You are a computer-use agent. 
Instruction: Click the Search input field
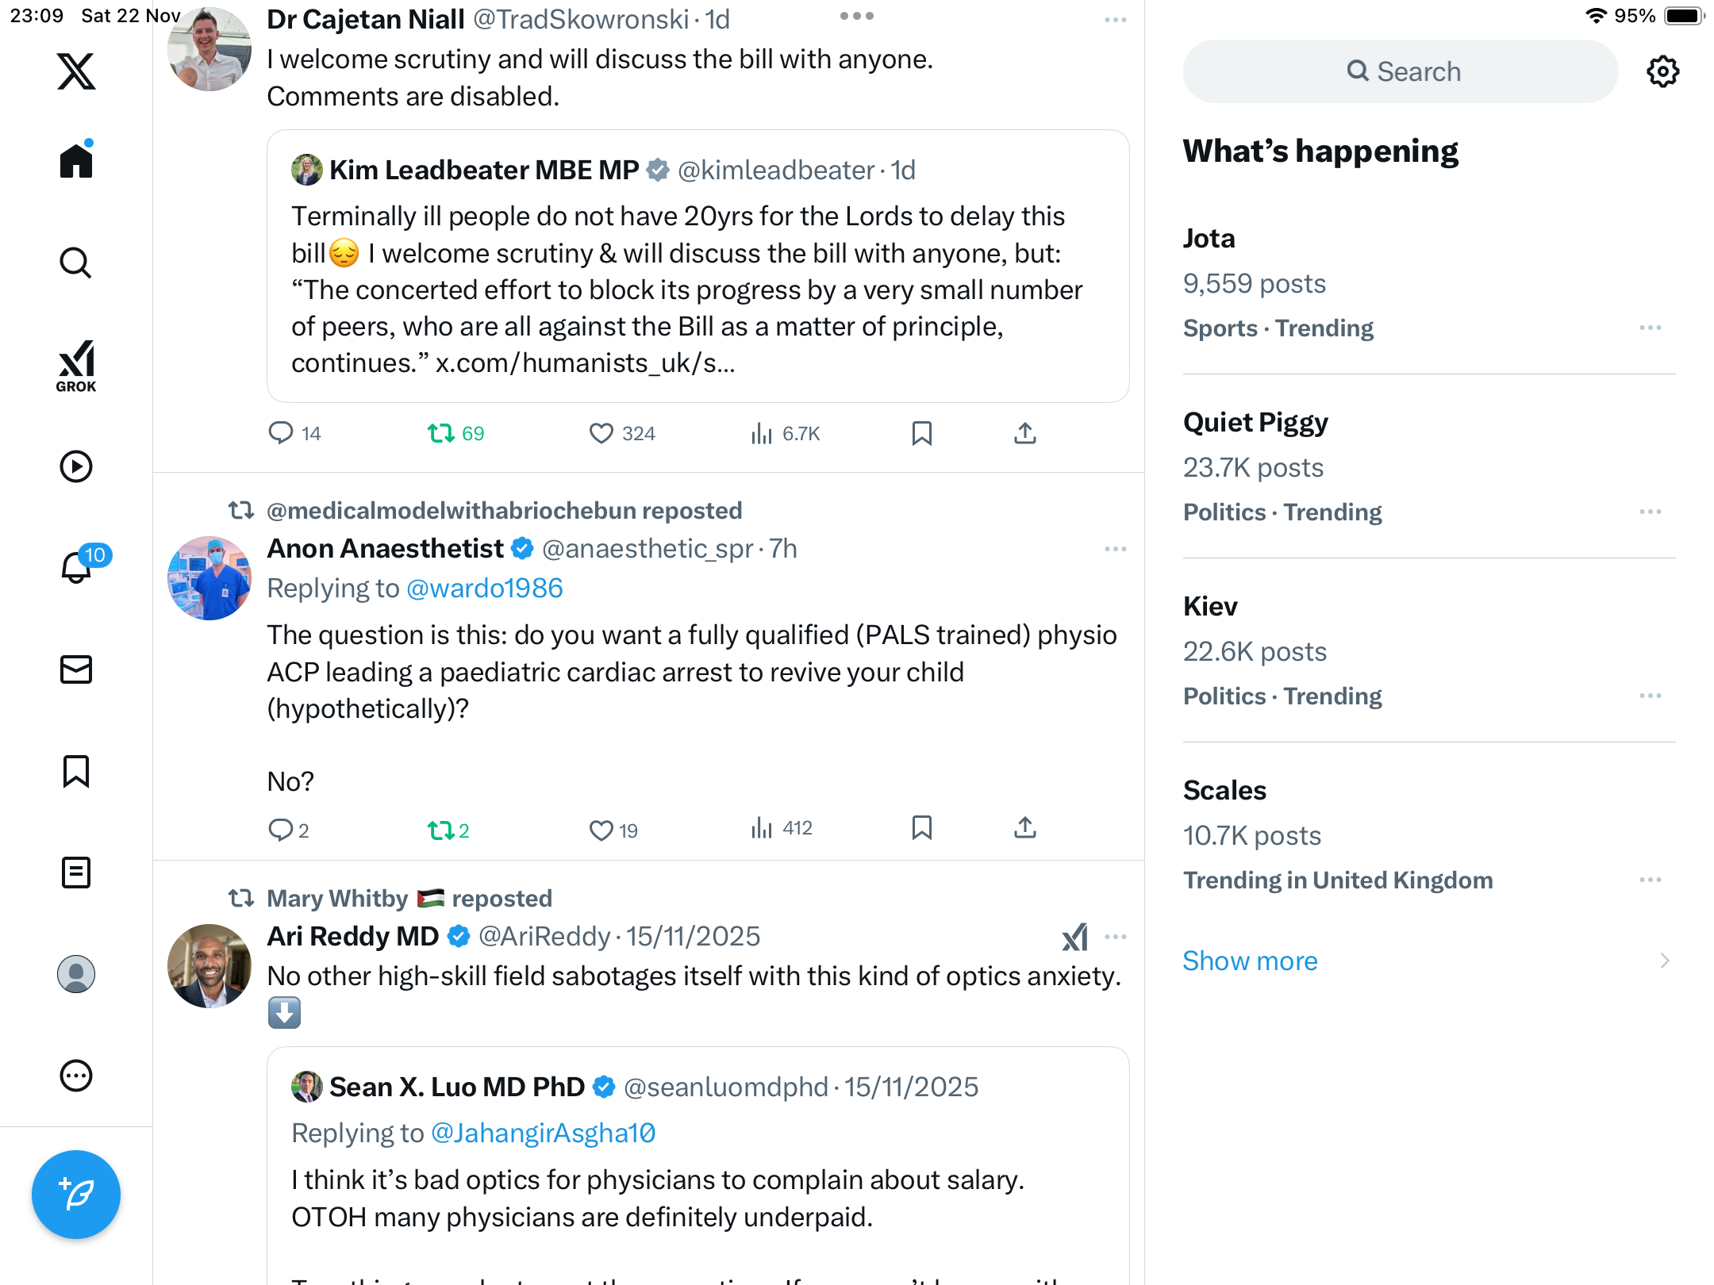click(1401, 71)
